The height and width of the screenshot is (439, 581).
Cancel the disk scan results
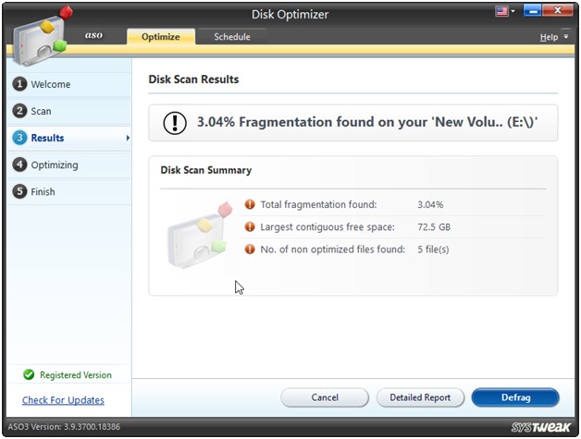[325, 397]
